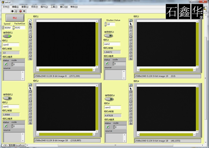Select the Zoom tool in camera 1 palette

(31, 20)
